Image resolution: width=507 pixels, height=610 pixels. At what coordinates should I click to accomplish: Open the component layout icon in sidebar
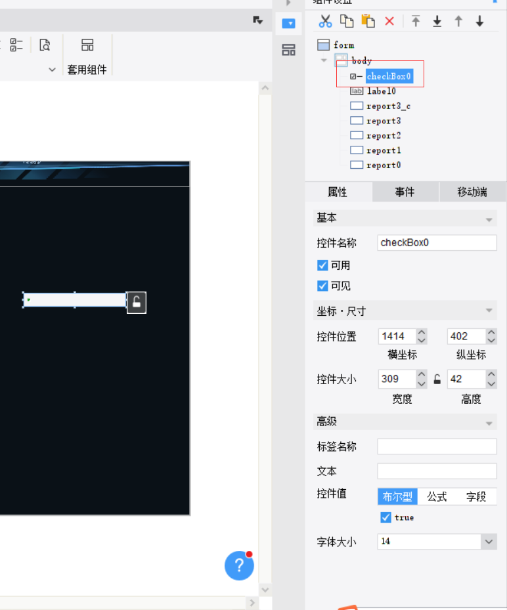288,50
